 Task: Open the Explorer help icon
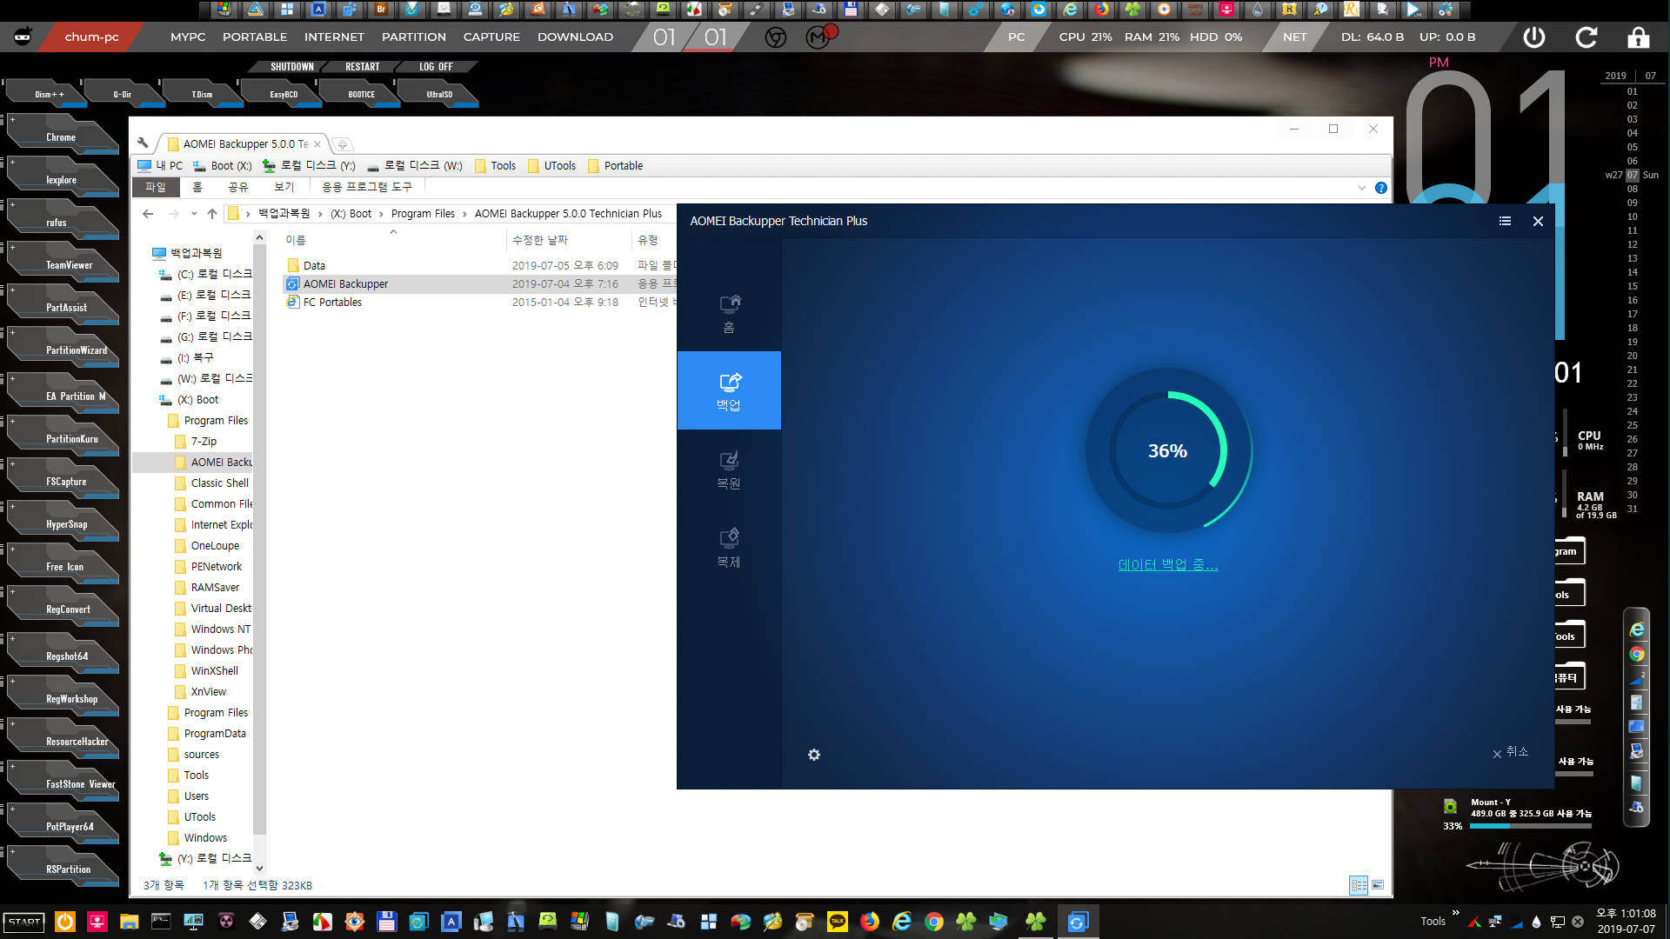click(1381, 188)
